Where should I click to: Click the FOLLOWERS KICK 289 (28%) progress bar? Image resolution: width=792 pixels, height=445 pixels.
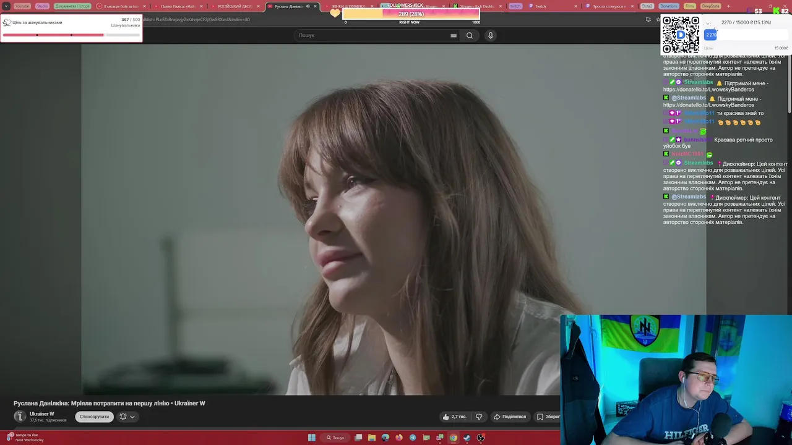point(411,14)
